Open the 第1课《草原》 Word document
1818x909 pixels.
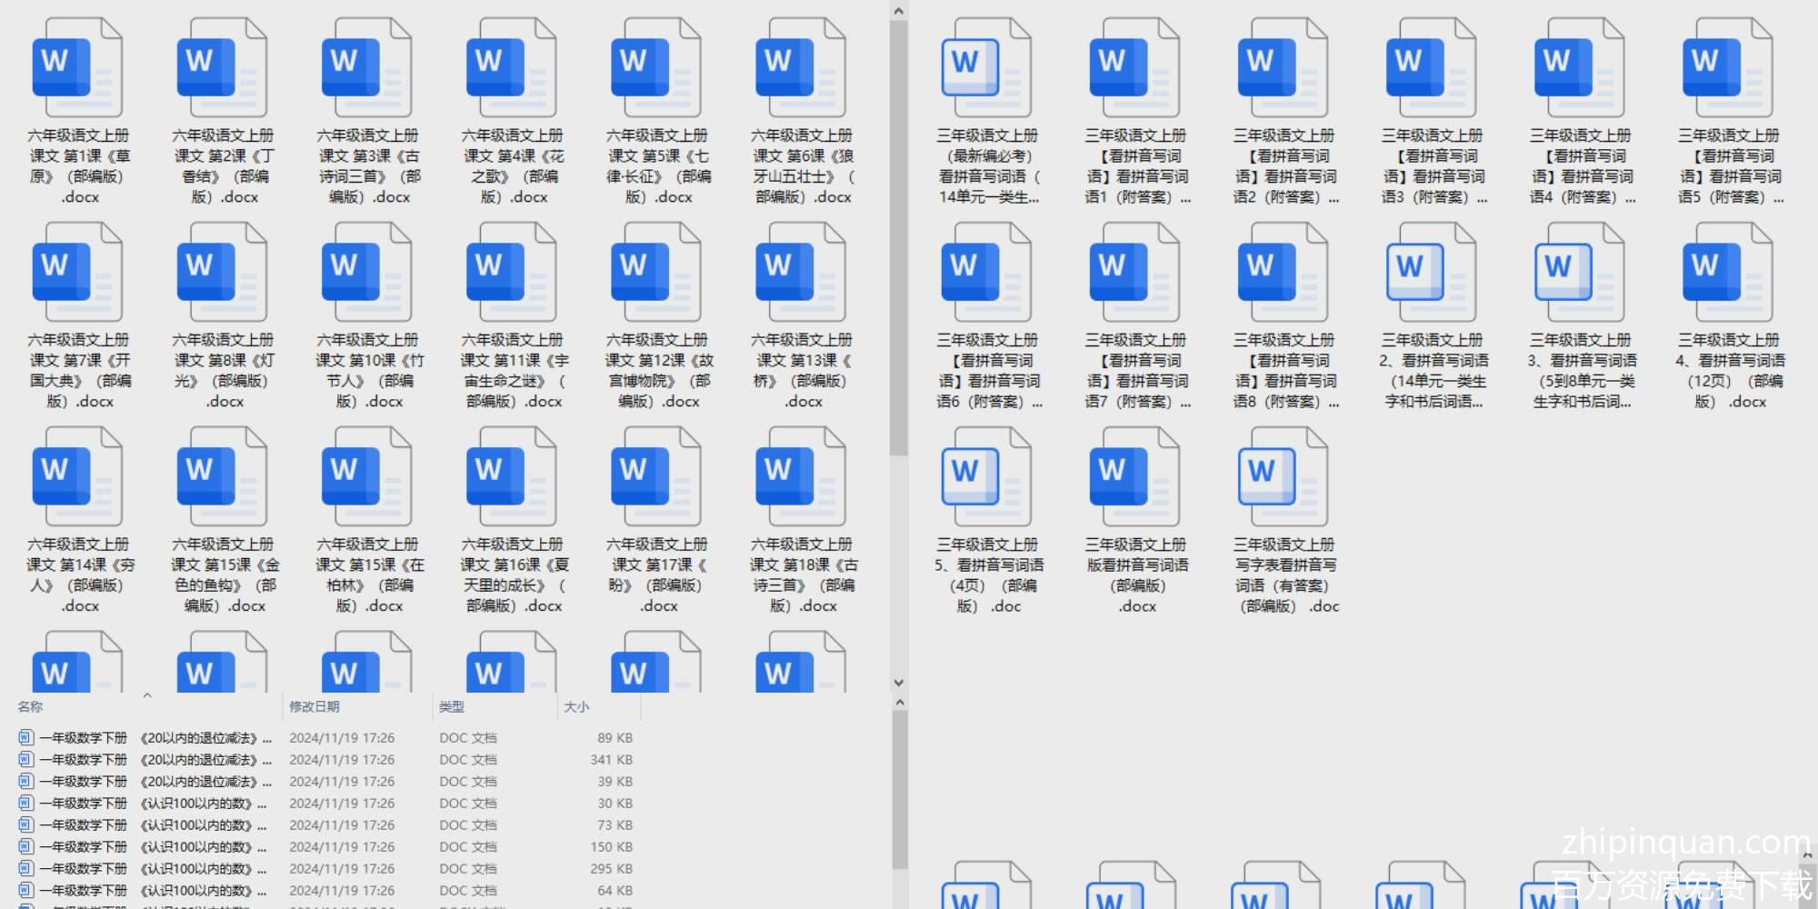(77, 68)
